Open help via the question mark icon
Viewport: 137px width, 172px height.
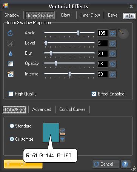[x=125, y=164]
